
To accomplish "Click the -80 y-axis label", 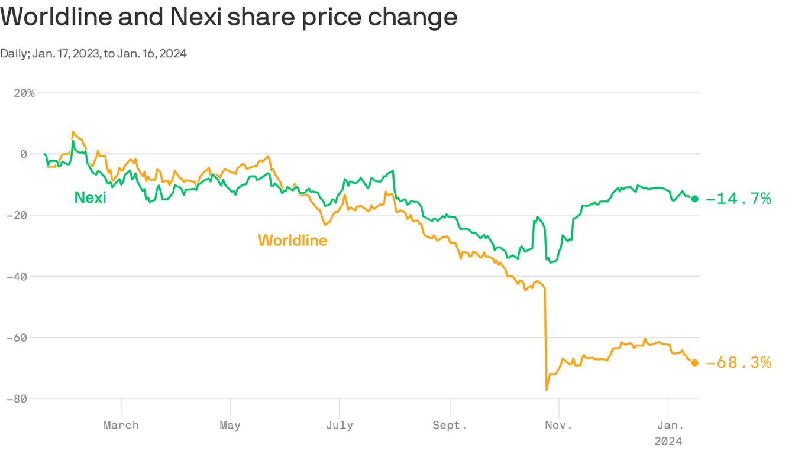I will click(20, 399).
